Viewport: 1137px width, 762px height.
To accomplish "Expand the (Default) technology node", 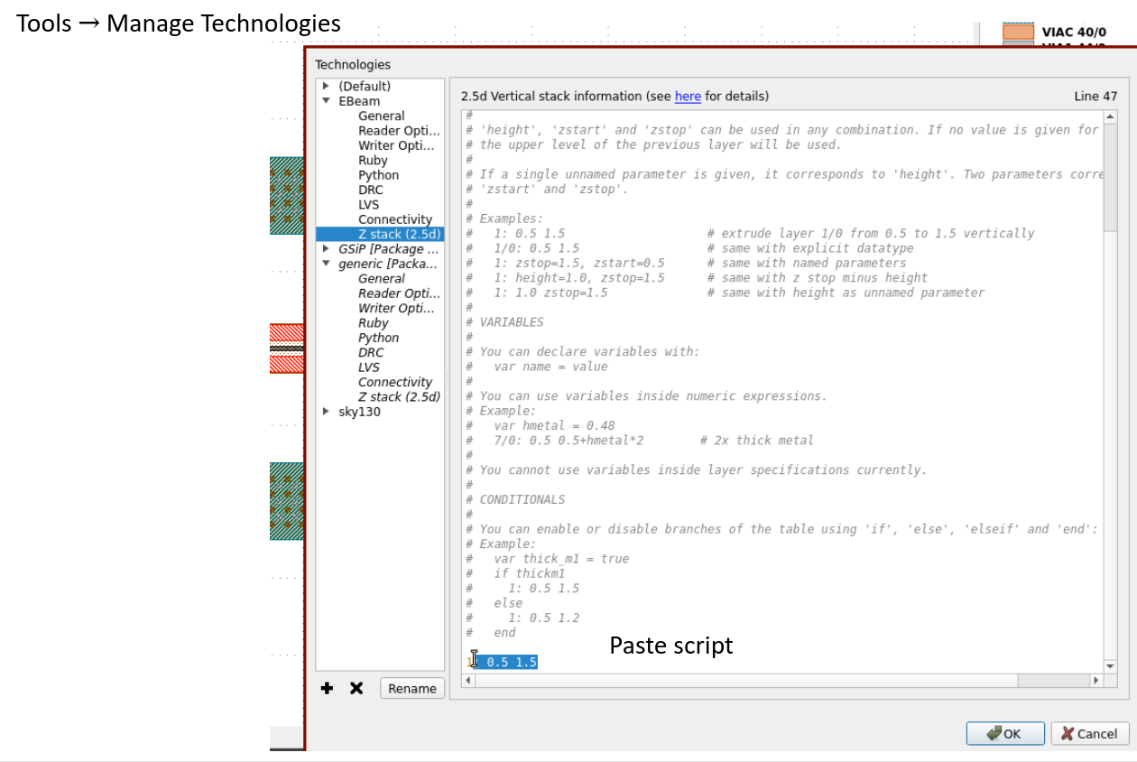I will [326, 86].
